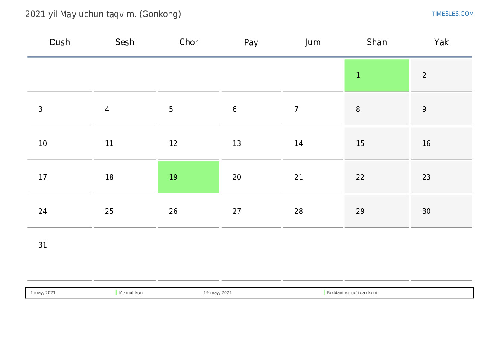Click the '19-may, 2021' legend date

pos(218,292)
